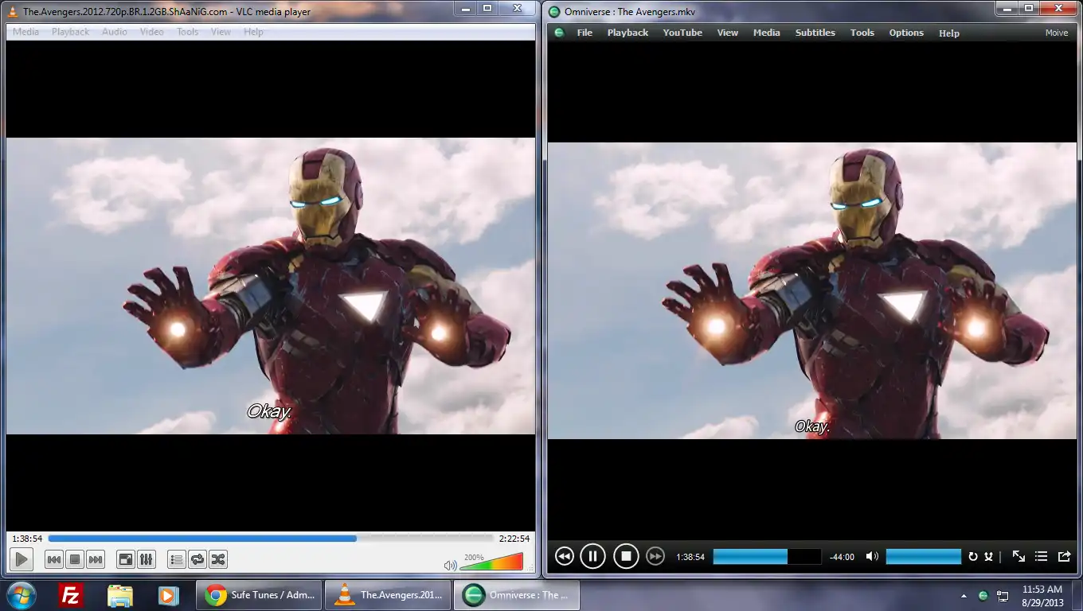1083x611 pixels.
Task: Click VLC total time 2:22:54
Action: click(x=514, y=539)
